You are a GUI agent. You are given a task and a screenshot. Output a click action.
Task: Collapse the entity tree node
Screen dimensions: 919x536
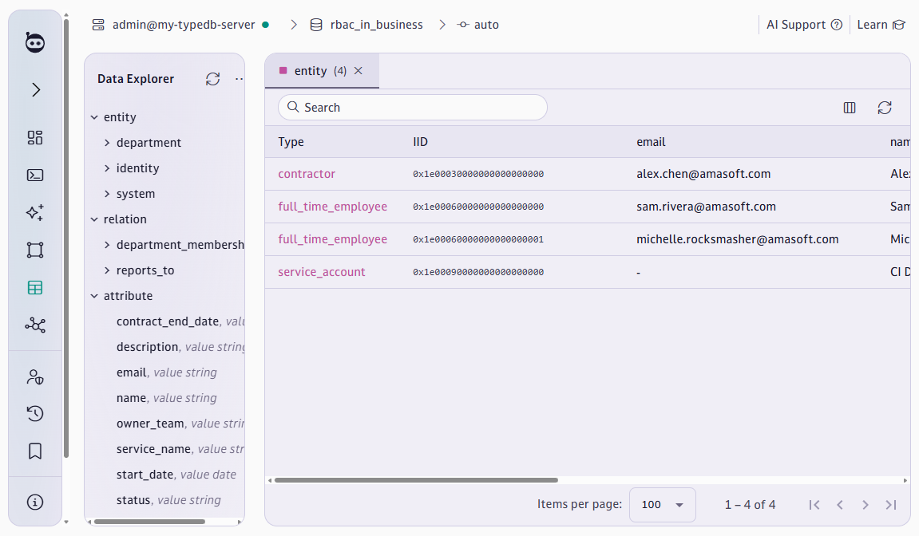[x=94, y=117]
